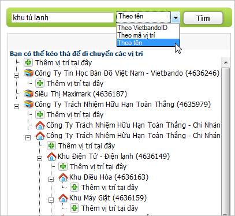Click the plus icon directly above Khu Điện Tử - Điện lạnh
235x216 pixels.
click(51, 146)
